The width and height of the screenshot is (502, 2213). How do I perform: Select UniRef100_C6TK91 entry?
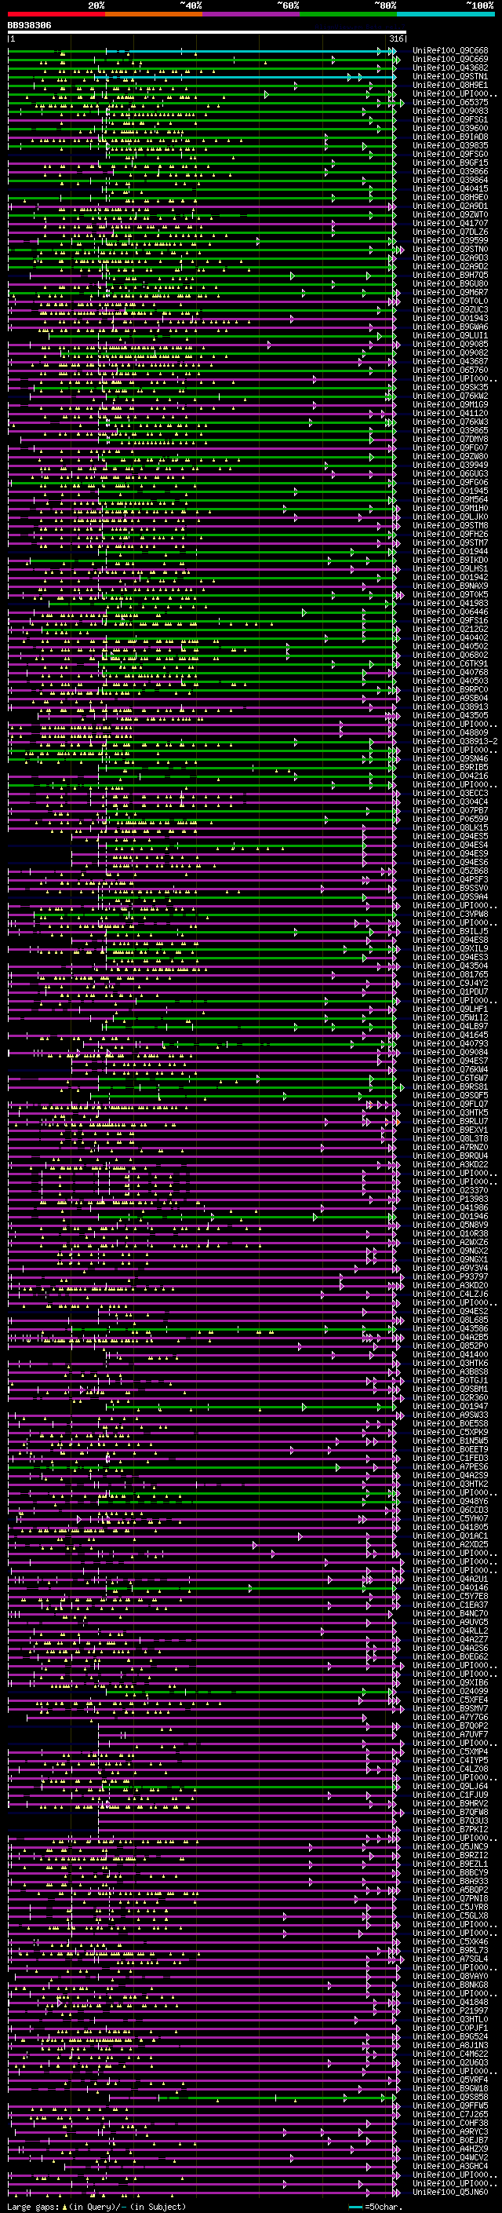[450, 663]
